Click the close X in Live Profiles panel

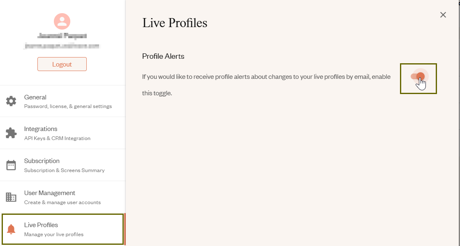tap(443, 15)
